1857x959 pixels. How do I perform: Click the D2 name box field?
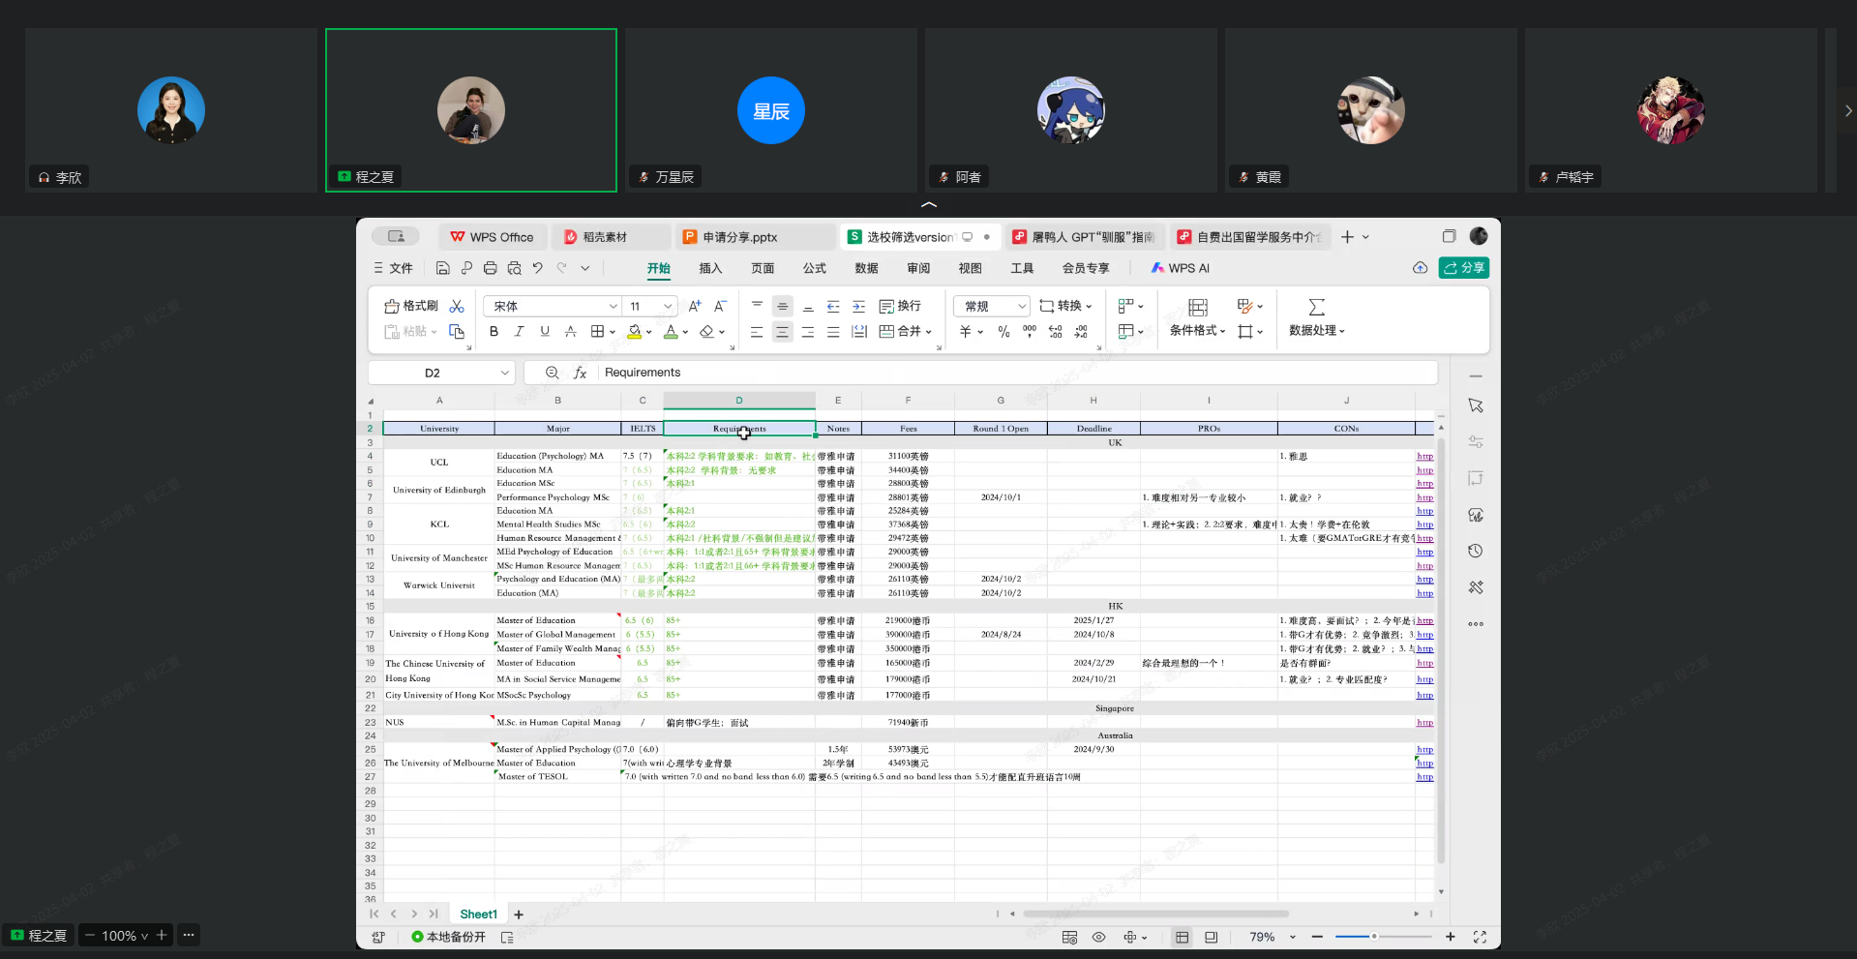coord(433,373)
